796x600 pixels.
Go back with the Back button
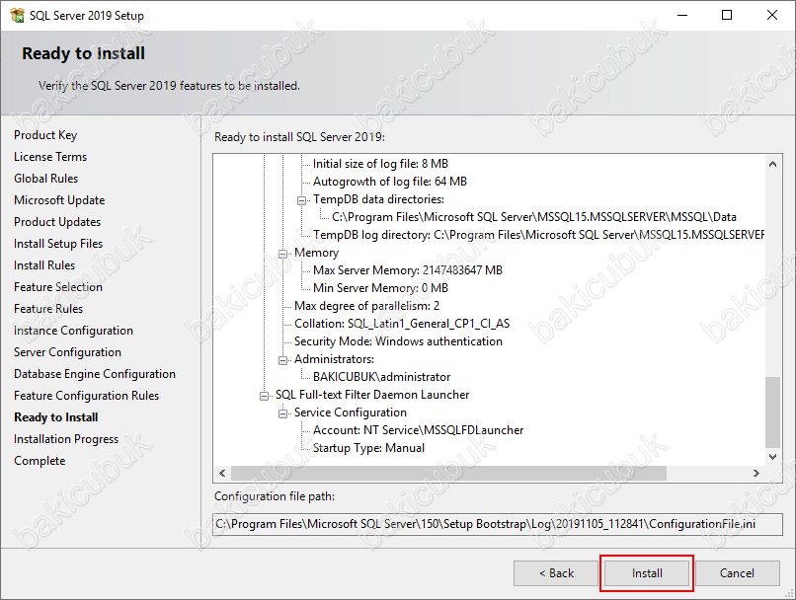click(x=556, y=573)
